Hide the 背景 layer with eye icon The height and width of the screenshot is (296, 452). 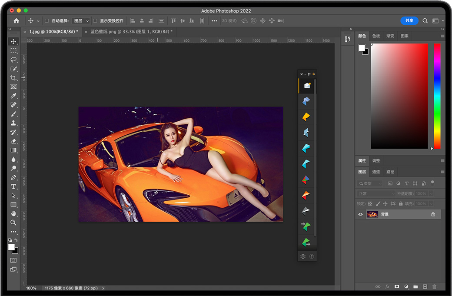[360, 214]
